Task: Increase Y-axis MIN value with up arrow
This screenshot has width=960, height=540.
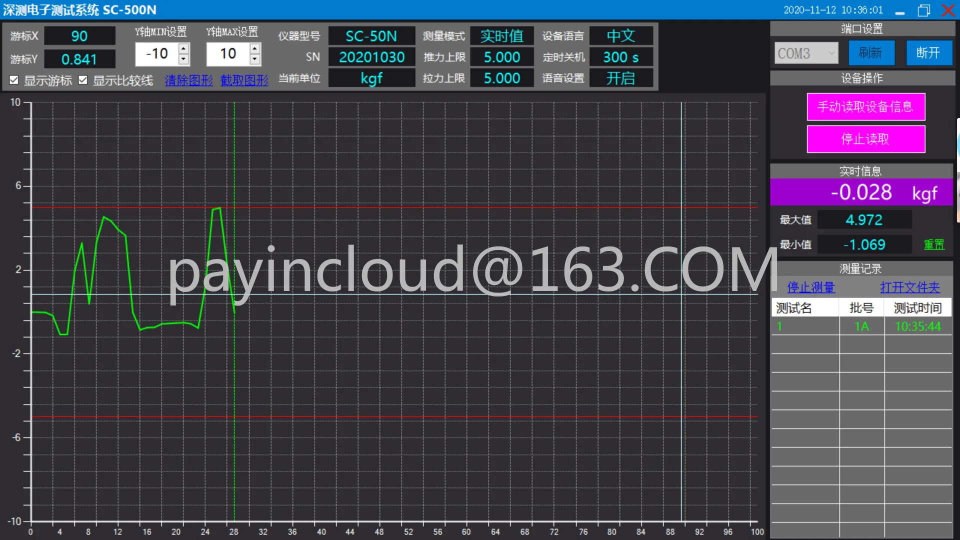Action: (183, 48)
